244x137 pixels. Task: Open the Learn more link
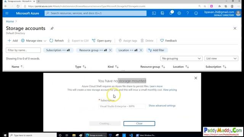pos(156,86)
